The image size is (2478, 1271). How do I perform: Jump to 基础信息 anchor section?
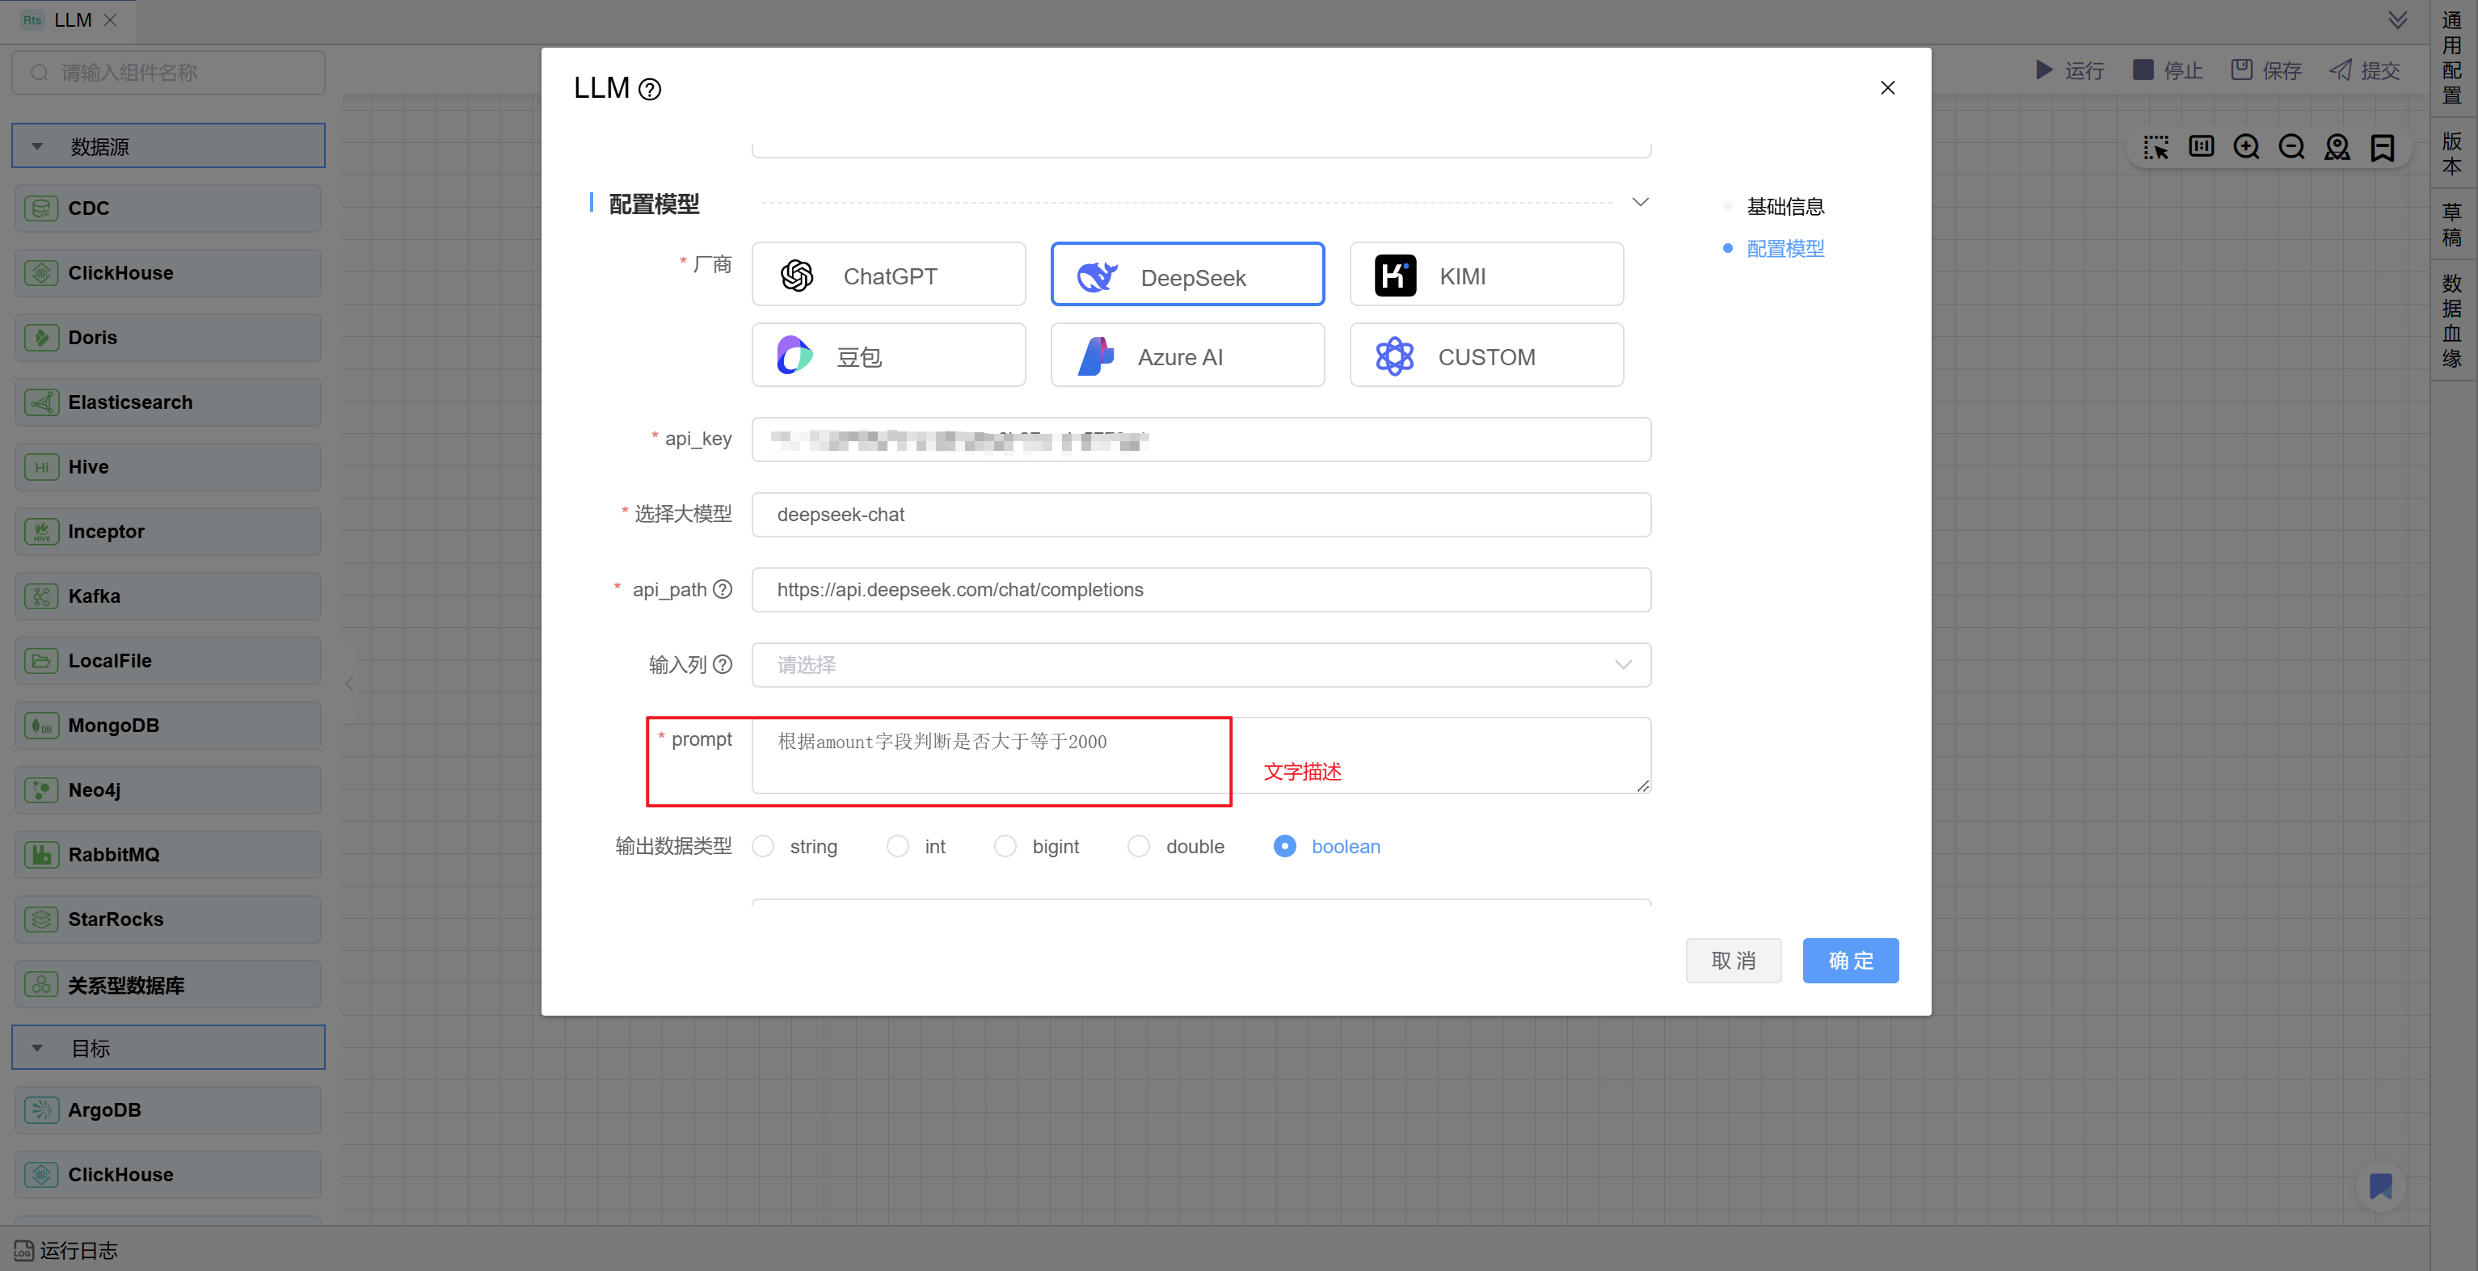(x=1785, y=207)
